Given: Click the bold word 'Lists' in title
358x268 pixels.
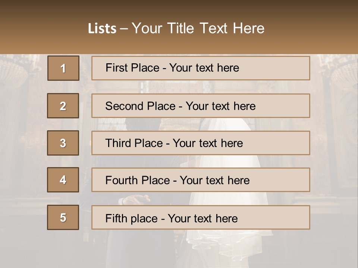Looking at the screenshot, I should [102, 28].
